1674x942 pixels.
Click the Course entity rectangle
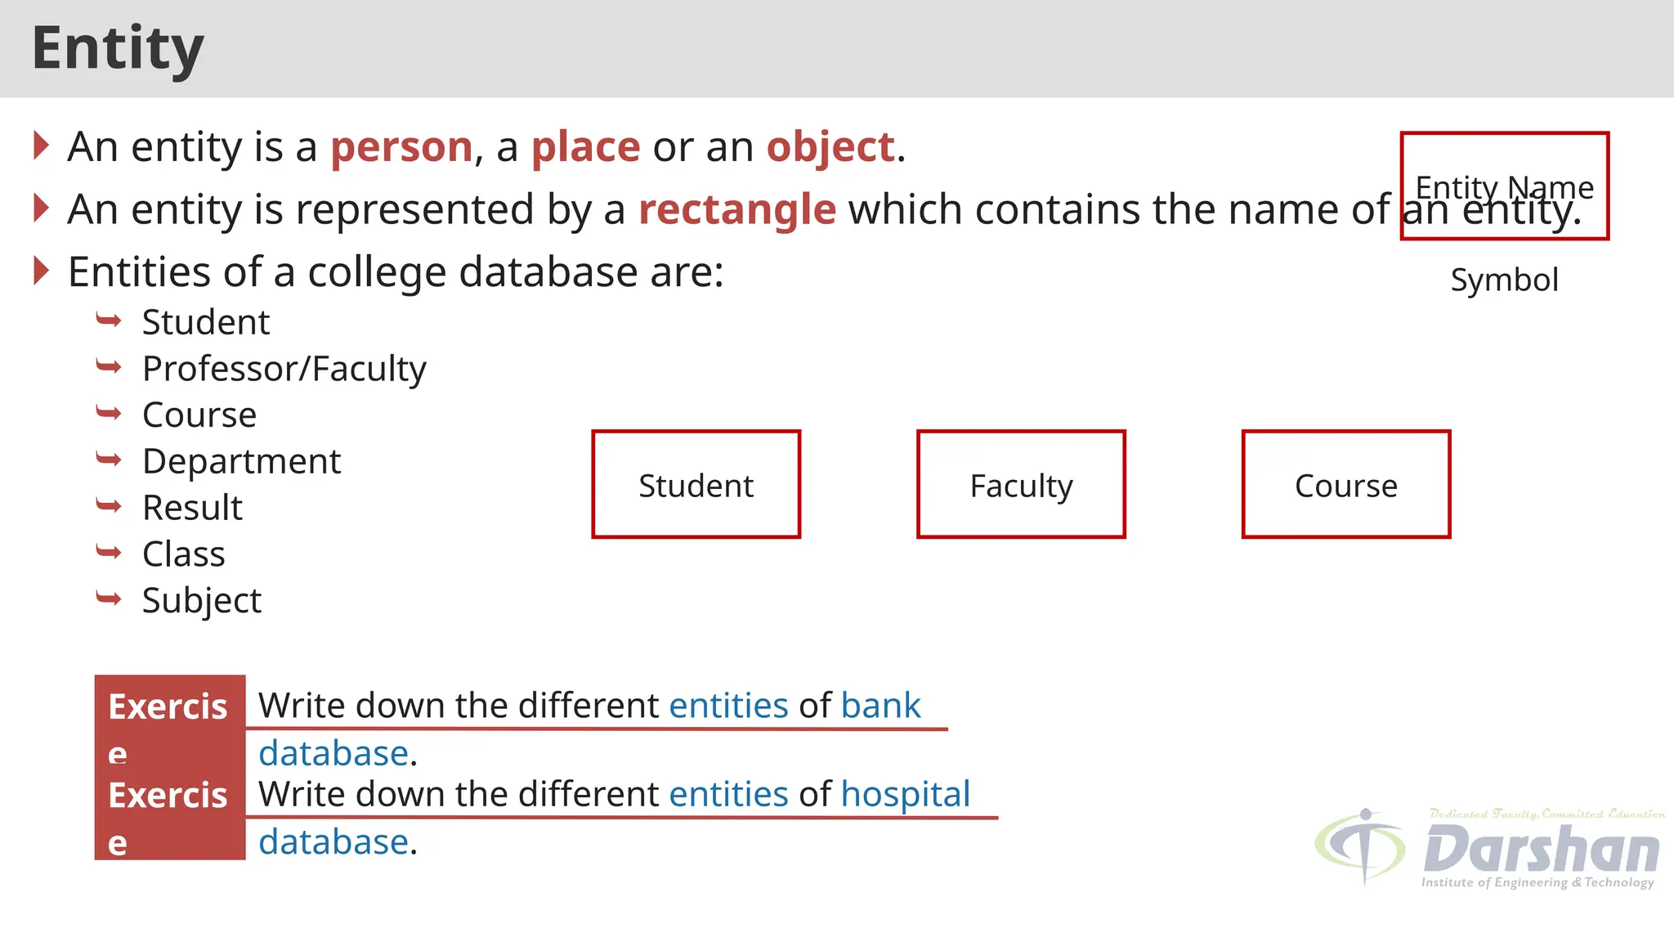[1346, 484]
